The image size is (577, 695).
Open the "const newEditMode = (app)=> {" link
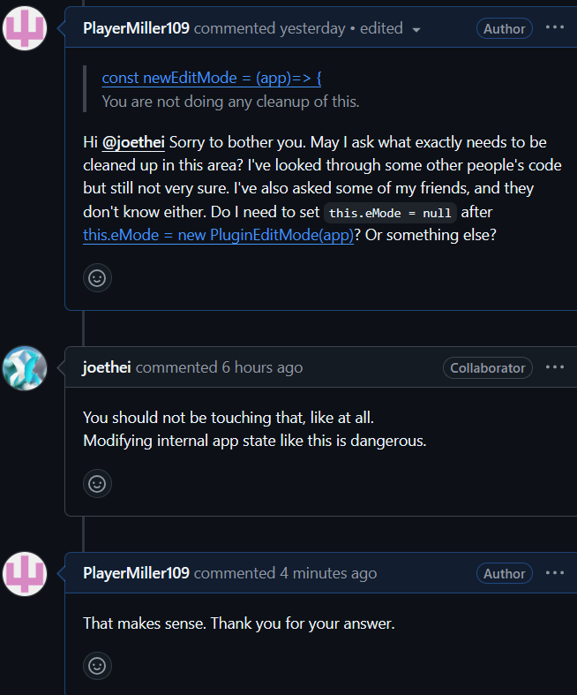click(211, 78)
